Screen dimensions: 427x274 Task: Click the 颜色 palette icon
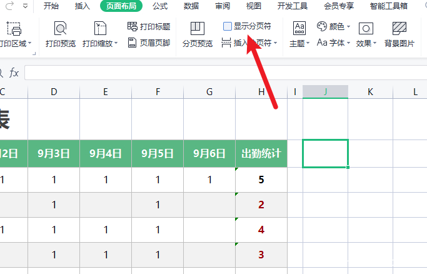click(321, 26)
